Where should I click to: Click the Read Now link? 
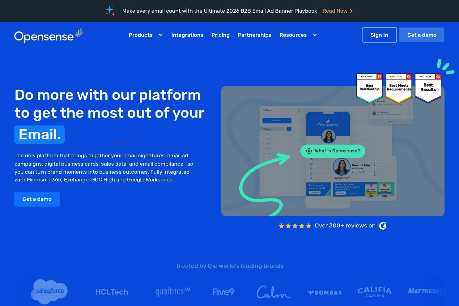[x=337, y=11]
